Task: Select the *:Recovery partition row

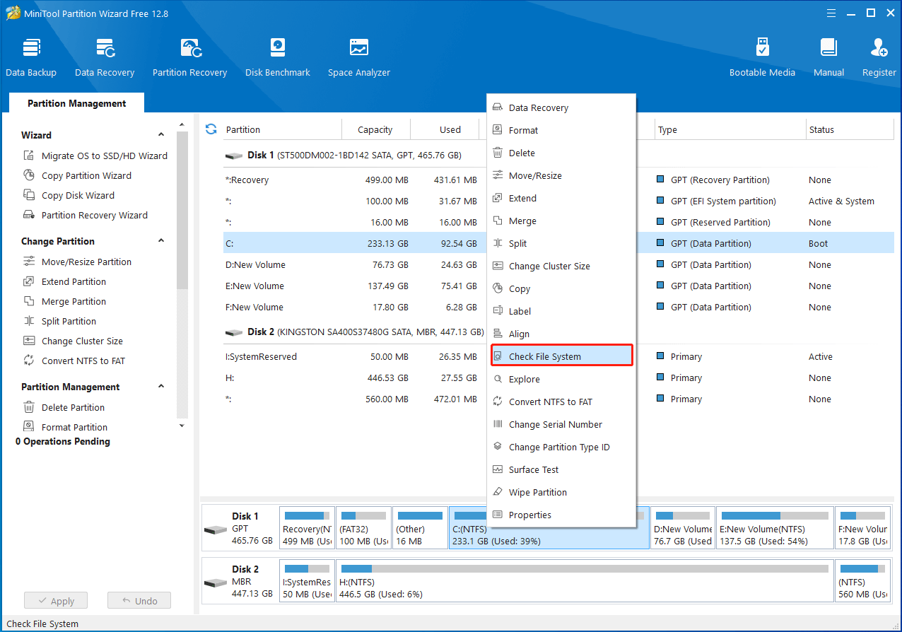Action: tap(558, 180)
